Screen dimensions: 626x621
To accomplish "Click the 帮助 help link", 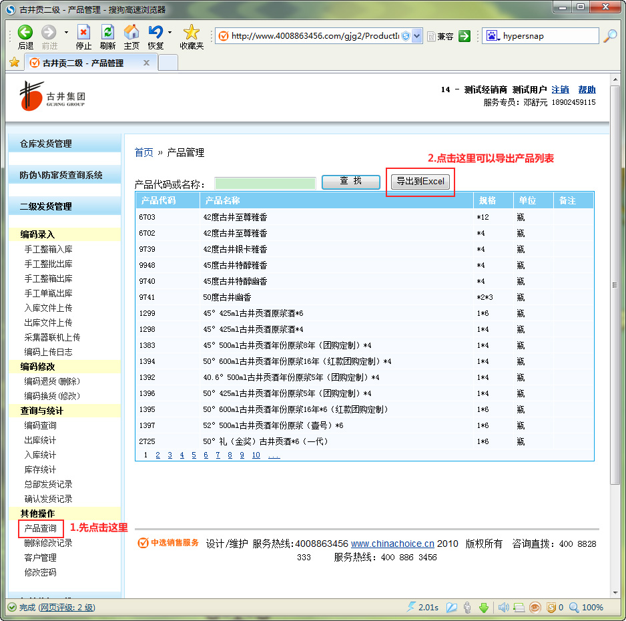I will 587,89.
